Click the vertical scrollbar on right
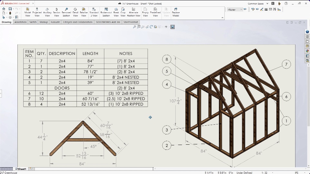310x174 pixels. pos(308,97)
